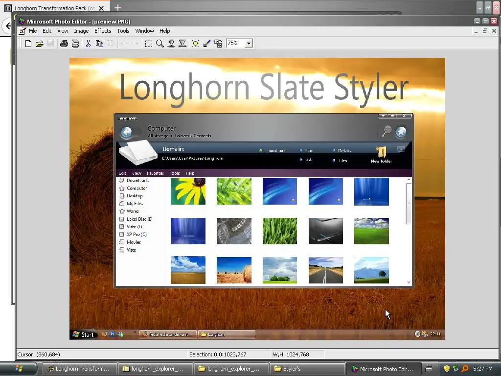Viewport: 501px width, 376px height.
Task: Print the image using printer icon
Action: 64,44
